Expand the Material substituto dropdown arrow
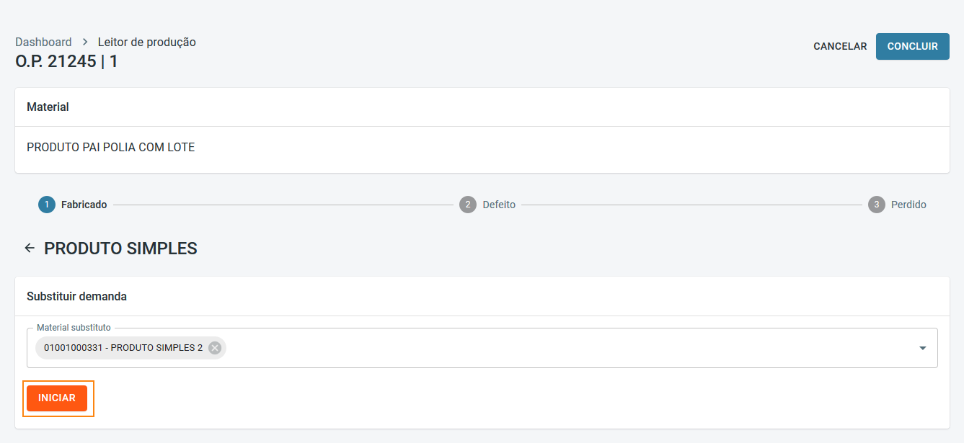 [x=922, y=348]
